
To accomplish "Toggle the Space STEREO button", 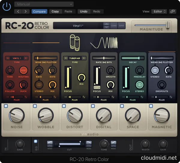I will [139, 85].
